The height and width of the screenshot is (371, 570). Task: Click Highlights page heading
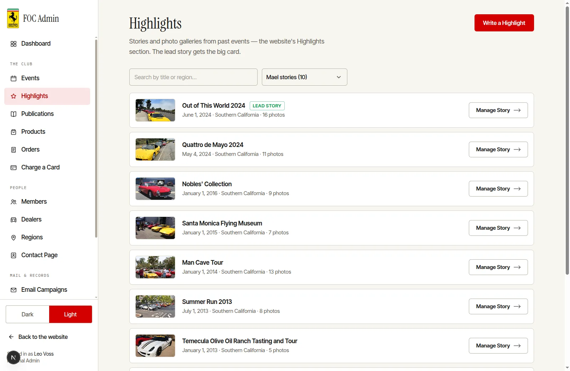point(155,24)
